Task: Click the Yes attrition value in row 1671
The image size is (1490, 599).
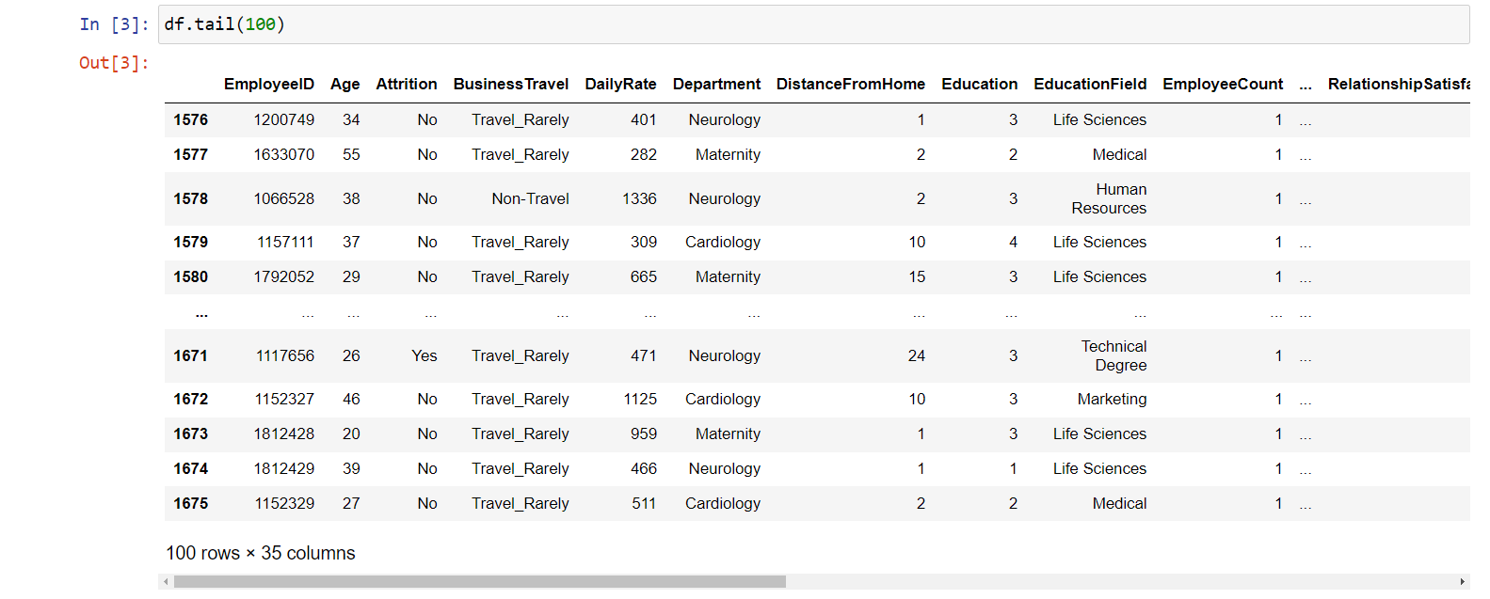Action: [424, 356]
